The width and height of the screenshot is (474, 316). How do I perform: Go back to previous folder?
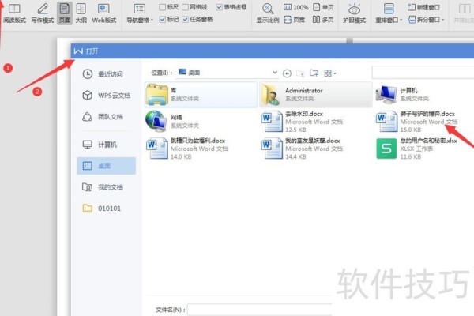[287, 73]
